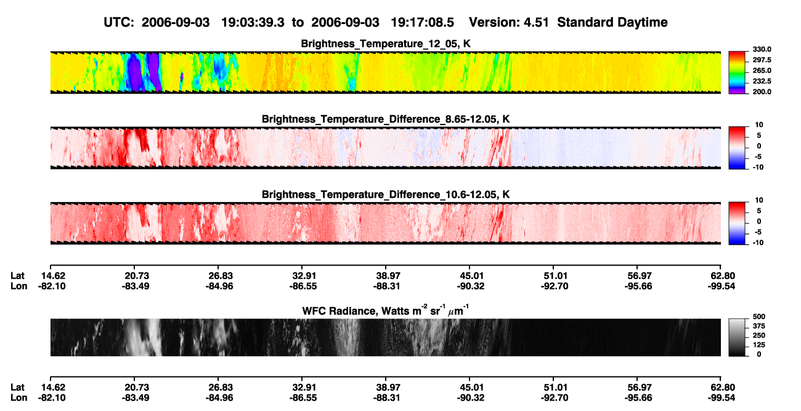
Task: Click latitude 26.83 on the axis above WFC title
Action: point(221,275)
